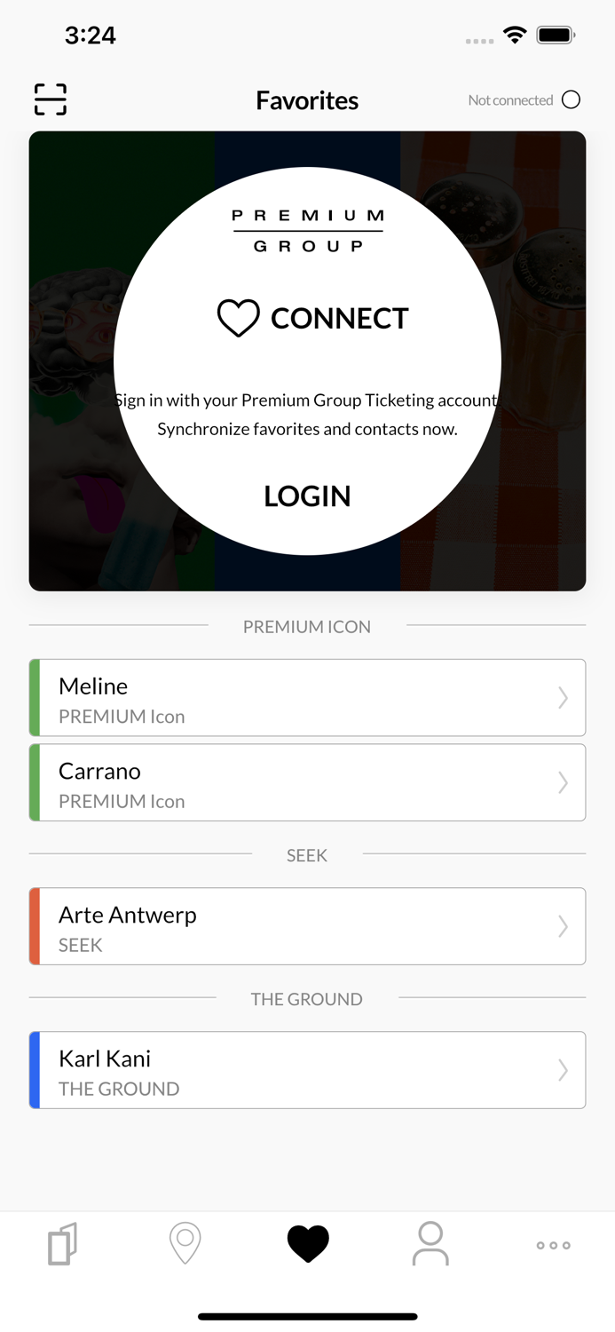Open details for Arte Antwerp
This screenshot has height=1332, width=615.
tap(307, 926)
